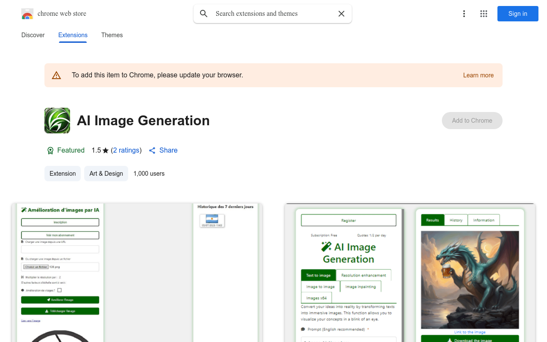547x342 pixels.
Task: Select the Extension category chip
Action: click(62, 174)
